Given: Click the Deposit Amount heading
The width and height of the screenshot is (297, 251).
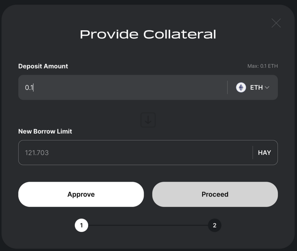Looking at the screenshot, I should (x=43, y=66).
